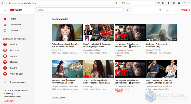This screenshot has height=104, width=191.
Task: Click title 'VERANO 2017 Lo Mas Nuevo Mix'
Action: tap(63, 81)
